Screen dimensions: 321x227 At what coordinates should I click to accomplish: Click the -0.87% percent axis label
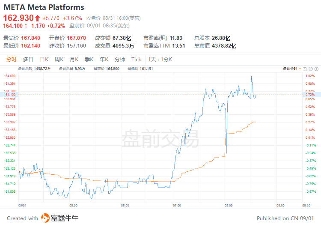point(311,191)
